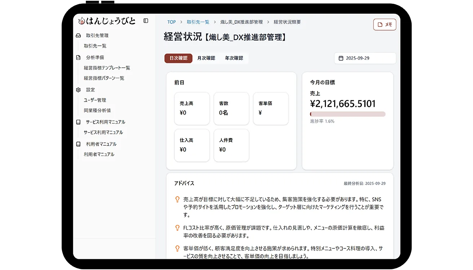Collapse the sidebar using the panel icon

[x=145, y=21]
